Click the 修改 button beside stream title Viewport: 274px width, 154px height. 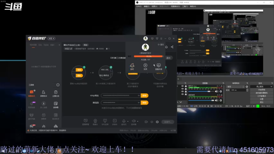(x=85, y=45)
